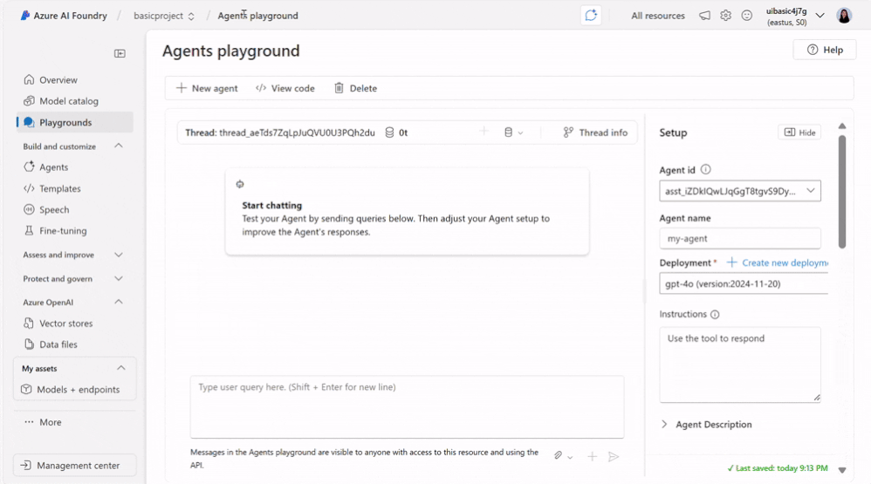871x484 pixels.
Task: Click the send message arrow icon
Action: coord(614,456)
